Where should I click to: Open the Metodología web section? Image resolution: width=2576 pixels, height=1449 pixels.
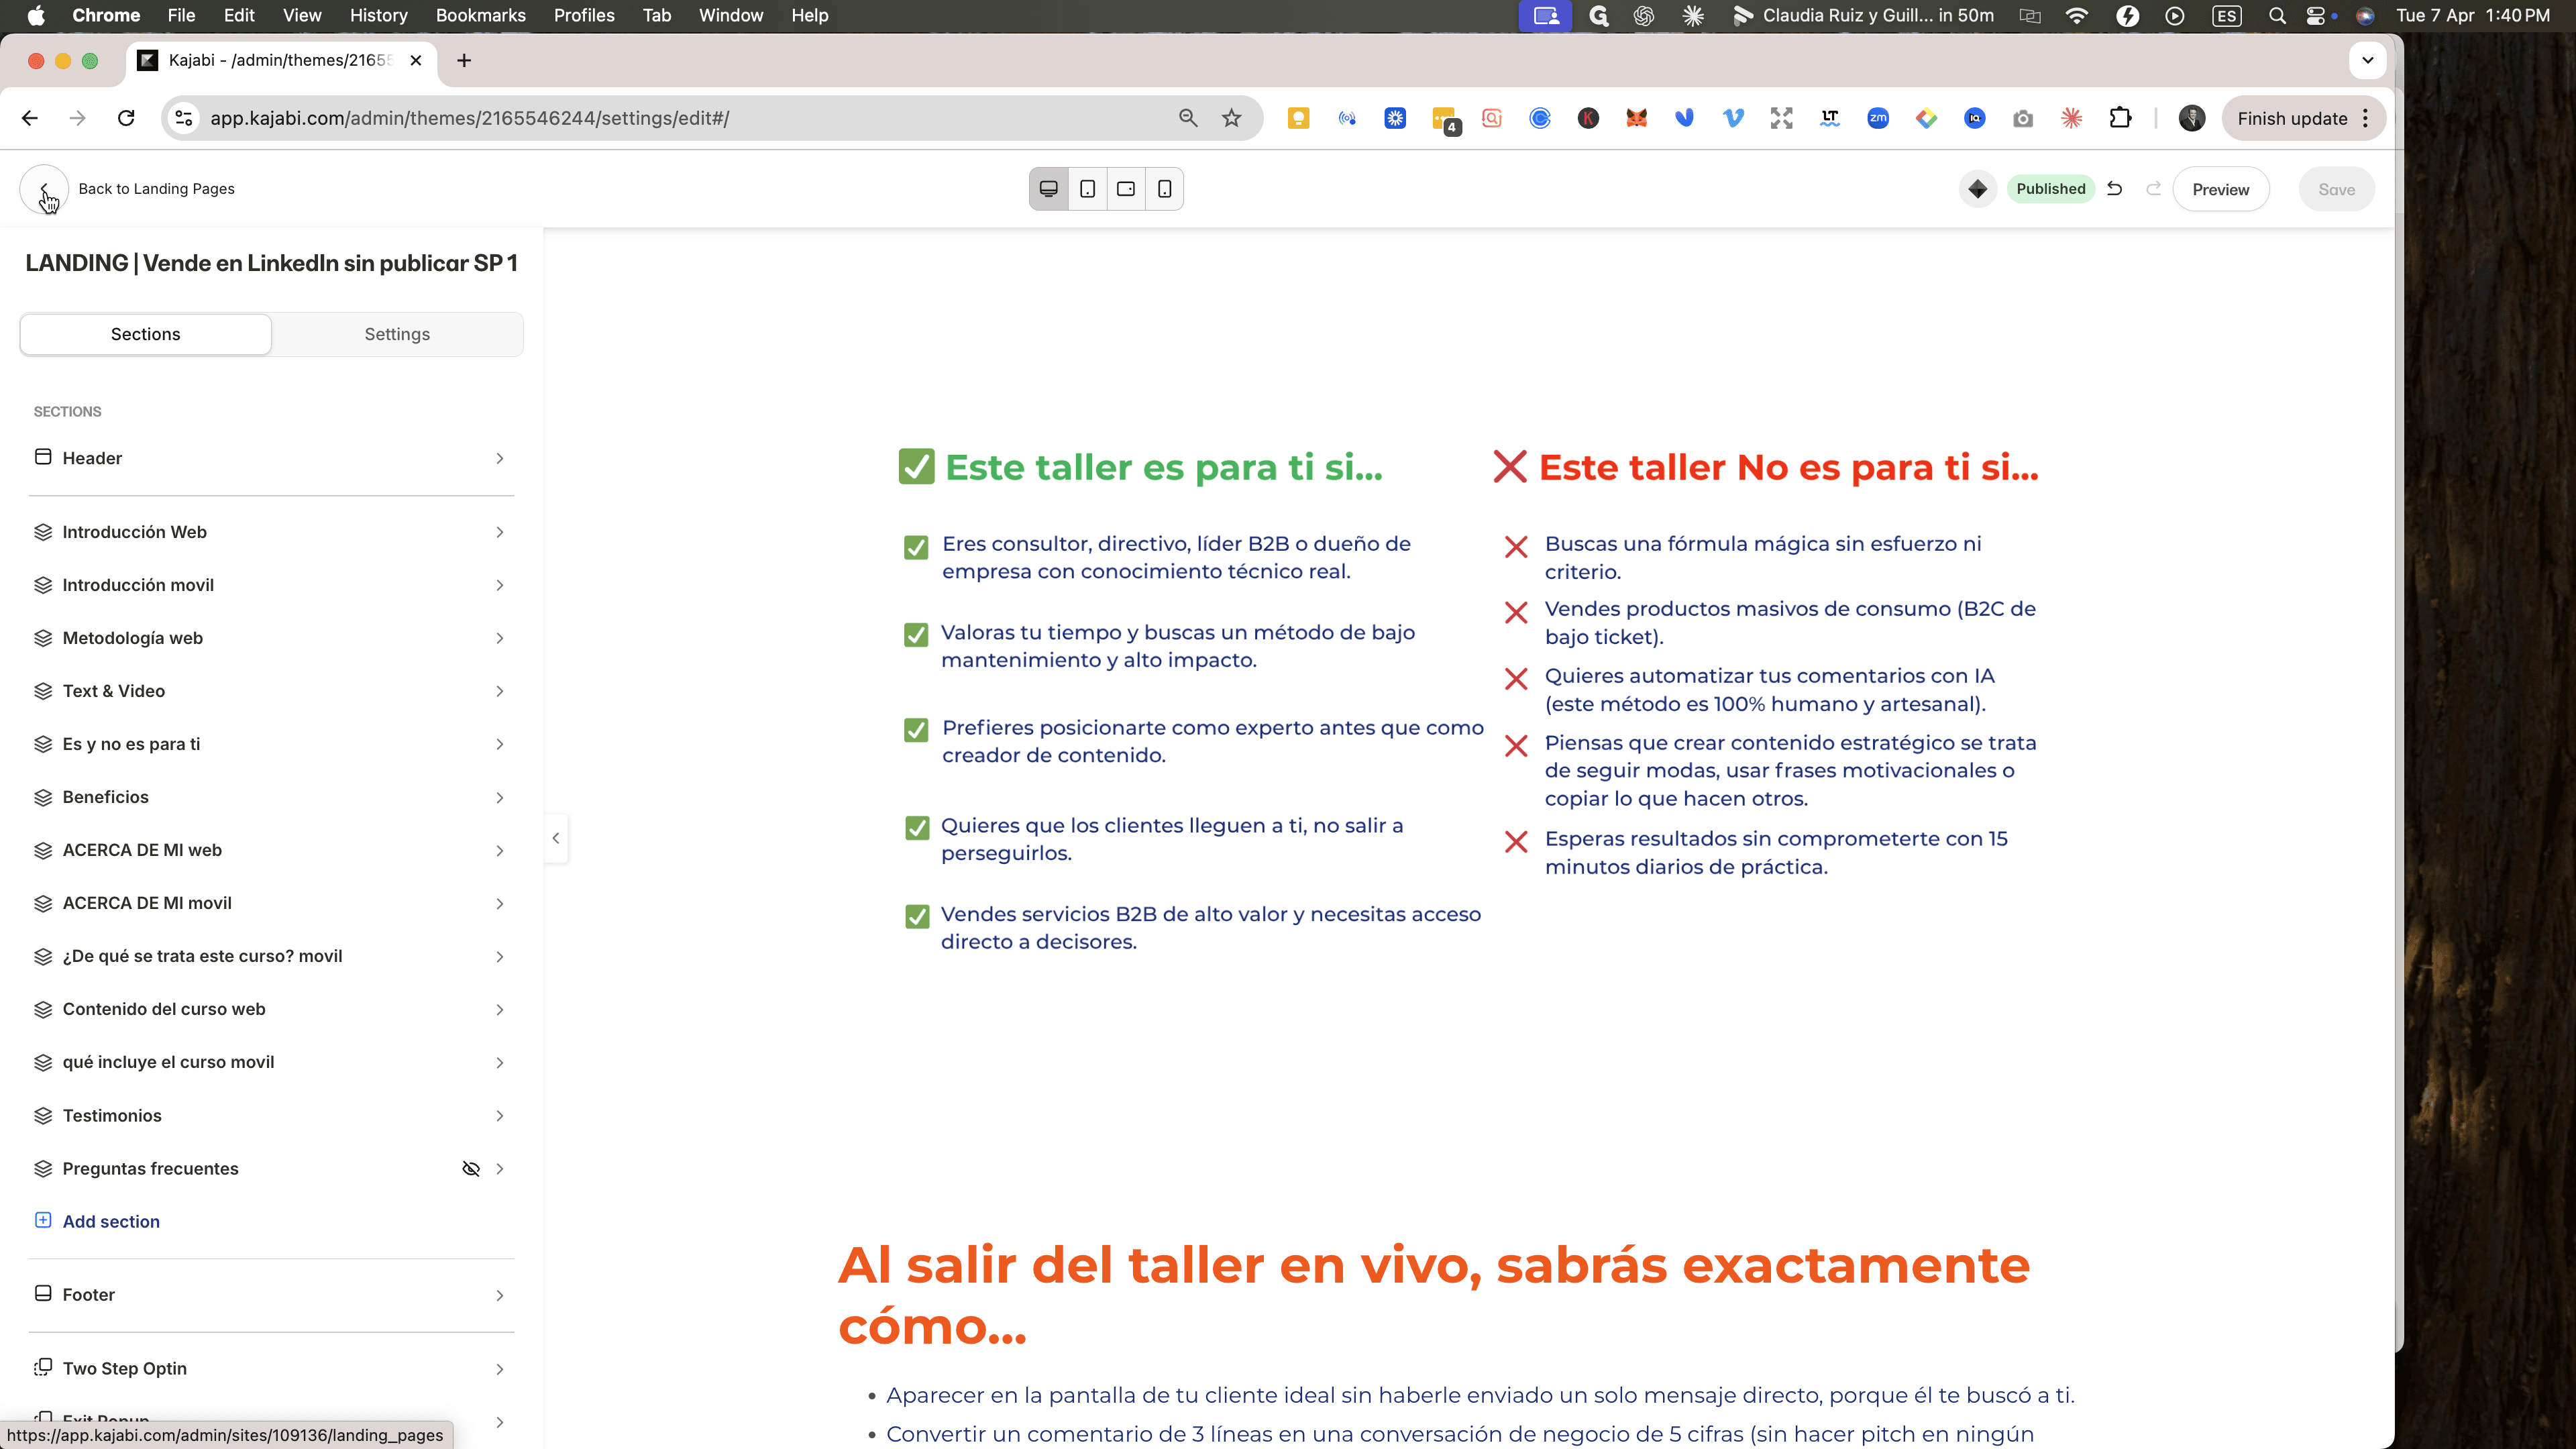tap(271, 638)
